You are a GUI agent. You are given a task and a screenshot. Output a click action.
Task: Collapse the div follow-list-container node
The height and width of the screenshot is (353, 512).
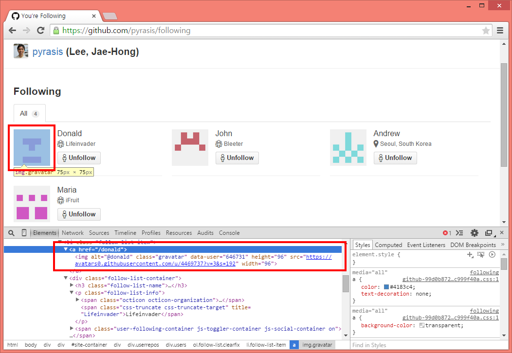(66, 278)
